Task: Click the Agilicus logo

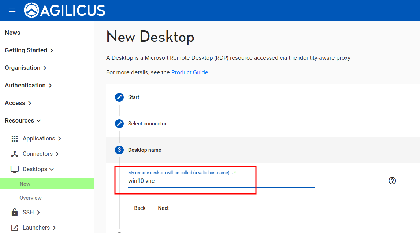Action: pyautogui.click(x=64, y=10)
